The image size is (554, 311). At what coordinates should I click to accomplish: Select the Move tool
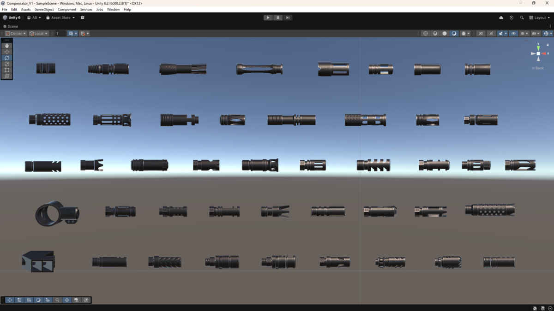(x=7, y=52)
